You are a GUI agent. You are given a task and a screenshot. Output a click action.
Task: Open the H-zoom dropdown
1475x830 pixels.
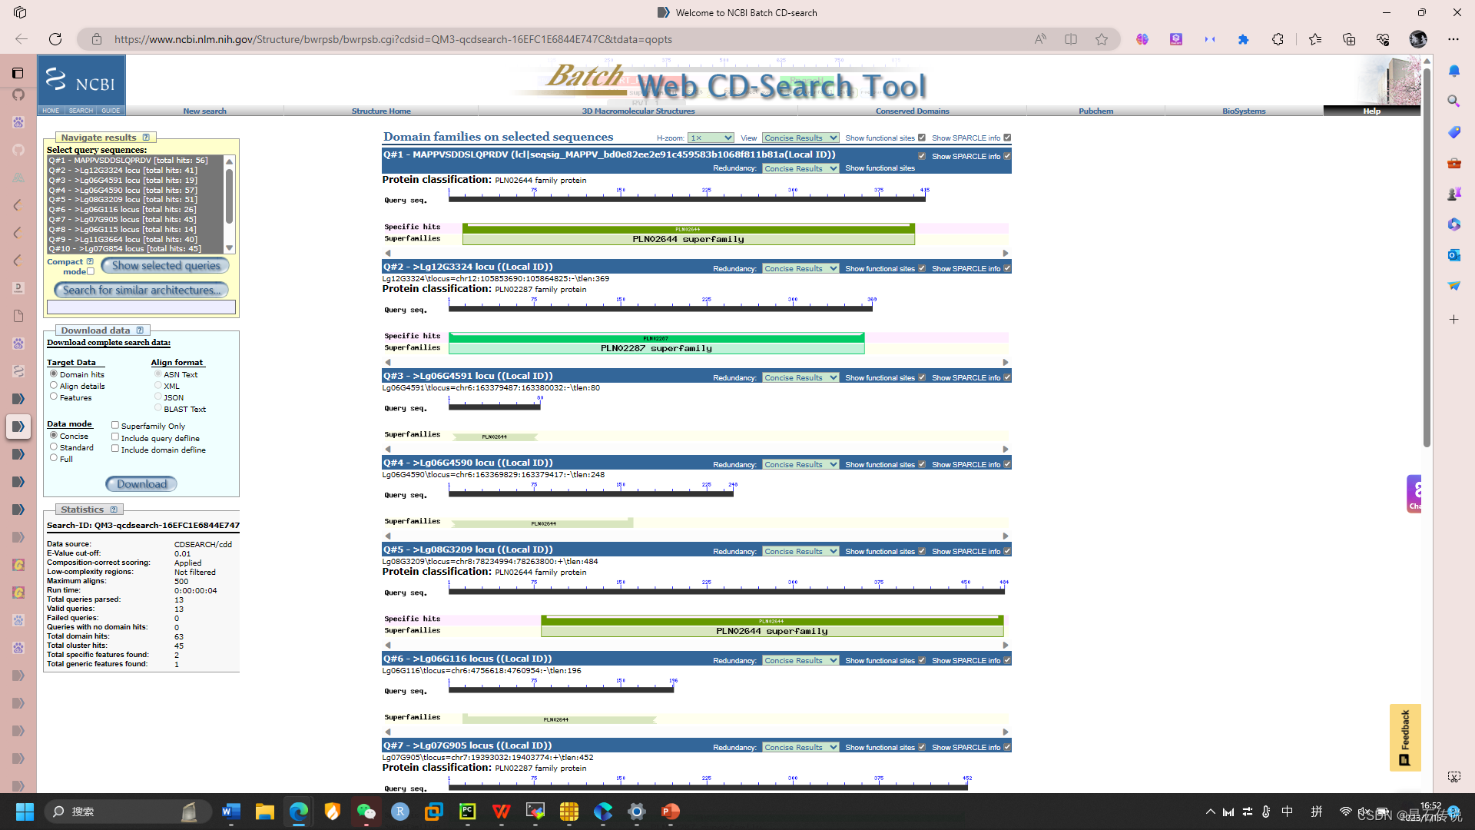[x=711, y=138]
